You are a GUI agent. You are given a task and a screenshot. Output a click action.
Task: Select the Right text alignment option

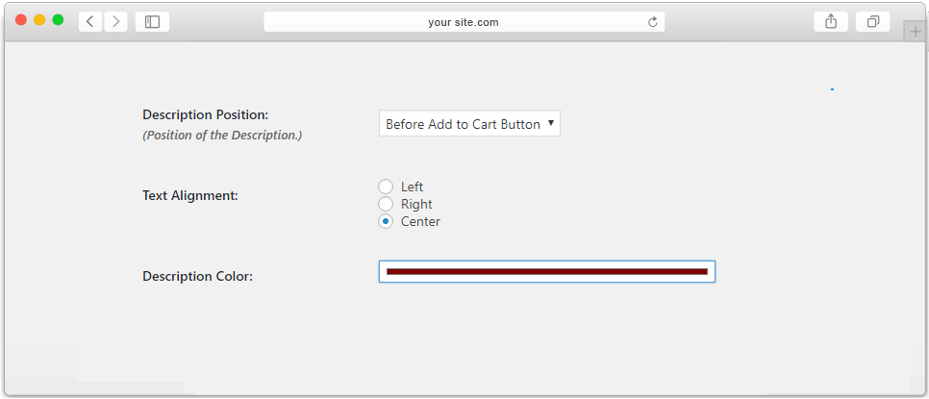(x=385, y=204)
